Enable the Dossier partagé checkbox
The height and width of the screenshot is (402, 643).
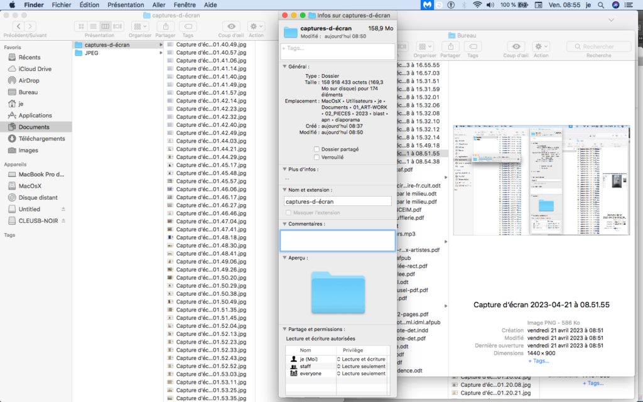click(316, 149)
